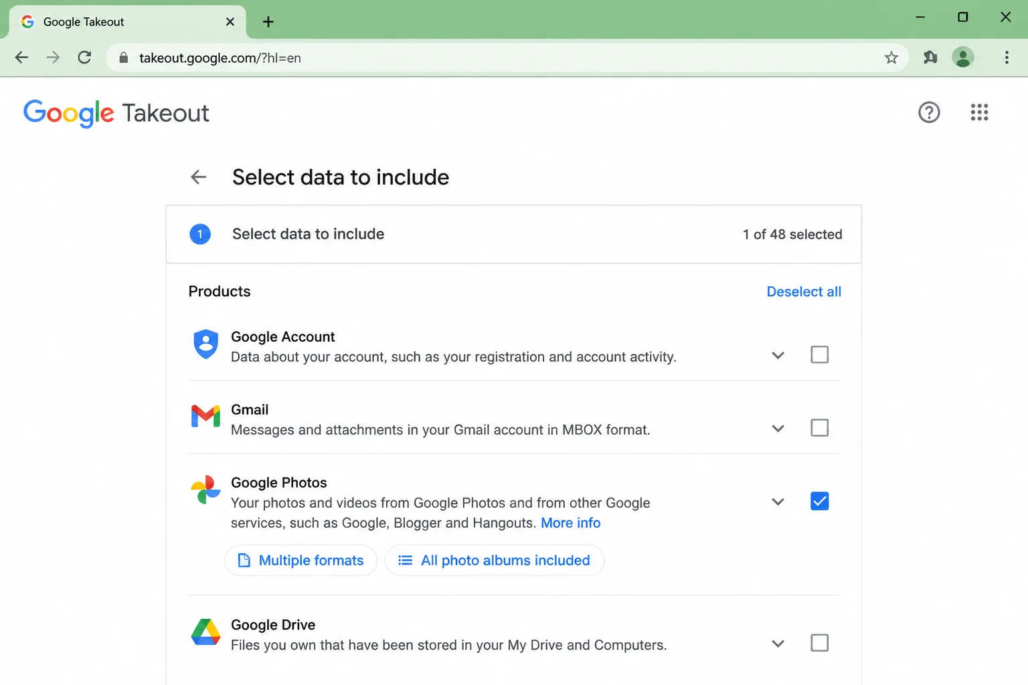The height and width of the screenshot is (685, 1028).
Task: Reload the Takeout page
Action: [x=84, y=58]
